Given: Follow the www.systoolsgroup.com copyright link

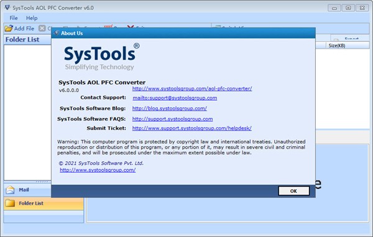Looking at the screenshot, I should (x=98, y=170).
